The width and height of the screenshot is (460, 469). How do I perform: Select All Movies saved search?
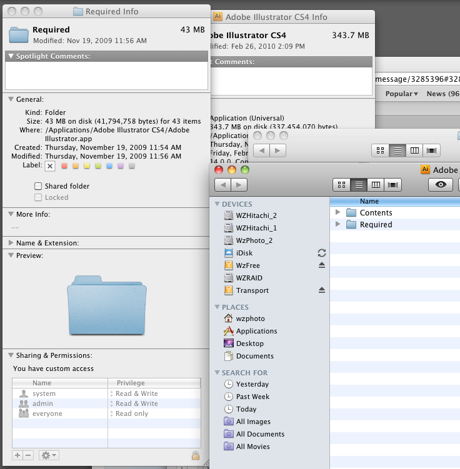[247, 447]
